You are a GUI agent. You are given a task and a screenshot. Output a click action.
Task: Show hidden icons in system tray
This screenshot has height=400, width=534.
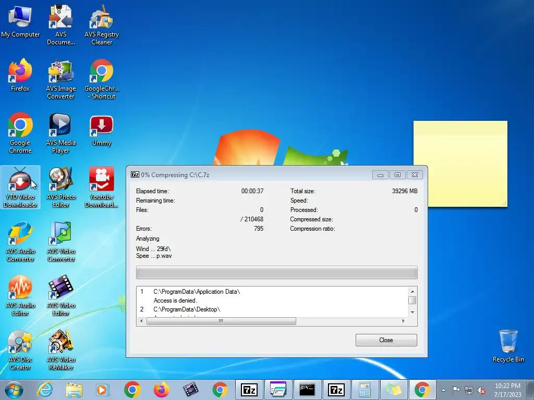(x=443, y=390)
